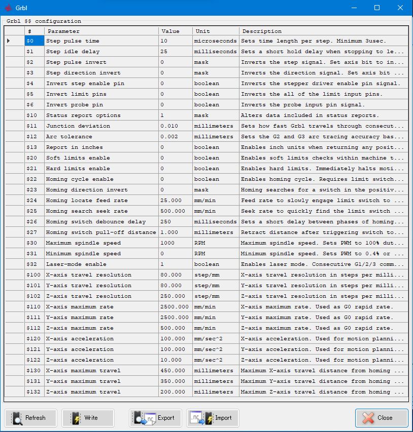The image size is (413, 432).
Task: Click value 80.000 for X-axis travel resolution
Action: click(x=176, y=274)
